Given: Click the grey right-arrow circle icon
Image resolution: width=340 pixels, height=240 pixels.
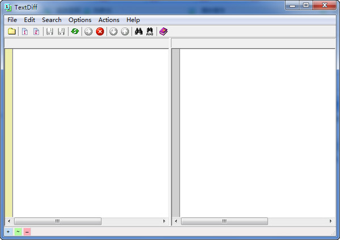Looking at the screenshot, I should [89, 32].
